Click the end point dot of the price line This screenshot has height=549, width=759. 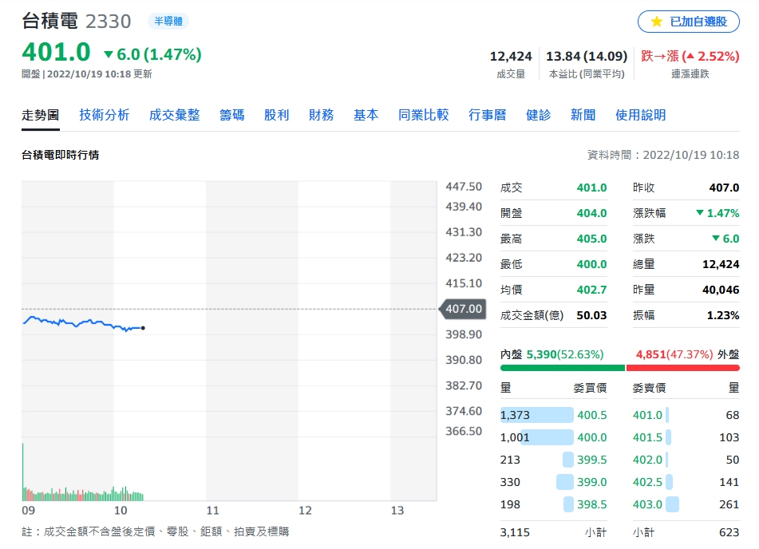pyautogui.click(x=143, y=328)
